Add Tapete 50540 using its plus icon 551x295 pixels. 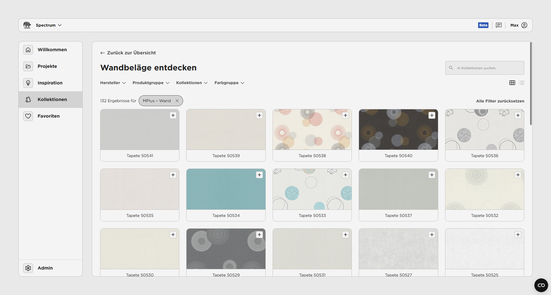[x=432, y=115]
